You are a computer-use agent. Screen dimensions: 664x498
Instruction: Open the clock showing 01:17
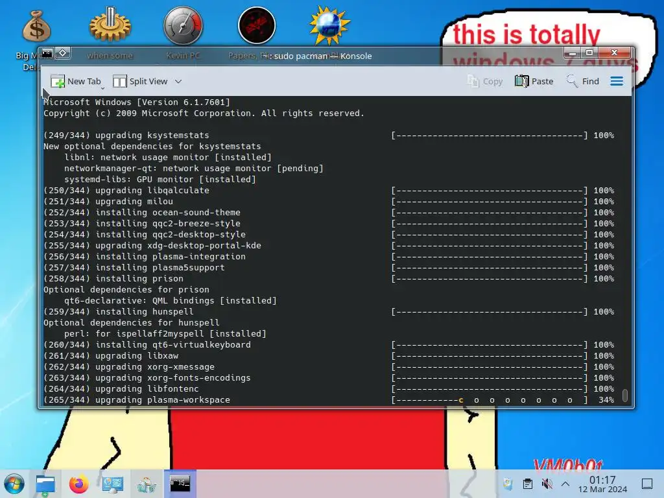point(602,484)
